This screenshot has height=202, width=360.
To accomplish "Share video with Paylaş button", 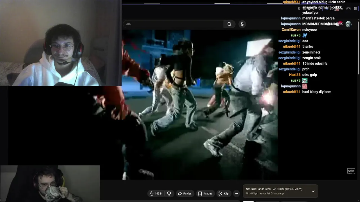I will tap(185, 194).
